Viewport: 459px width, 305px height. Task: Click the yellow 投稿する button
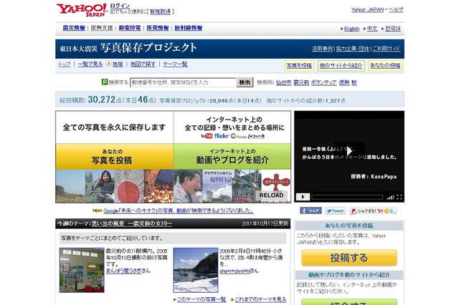click(x=349, y=258)
